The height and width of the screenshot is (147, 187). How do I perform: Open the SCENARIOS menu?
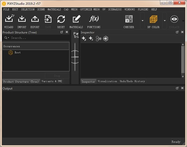pyautogui.click(x=115, y=9)
